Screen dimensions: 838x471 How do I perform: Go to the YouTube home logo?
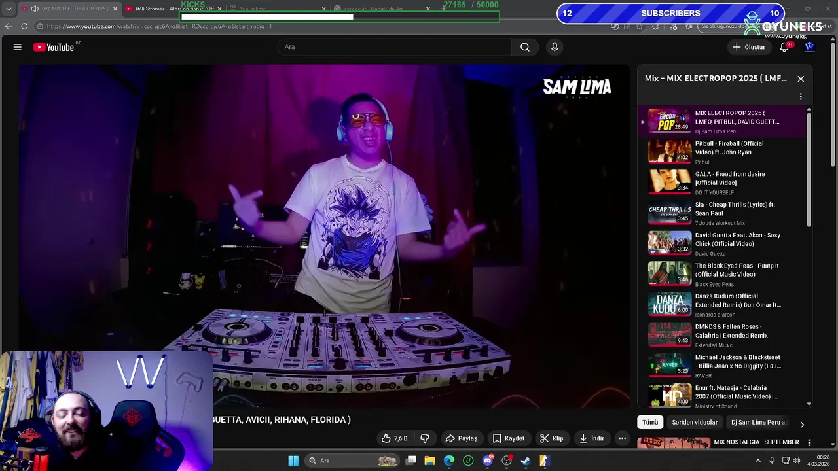(x=54, y=47)
